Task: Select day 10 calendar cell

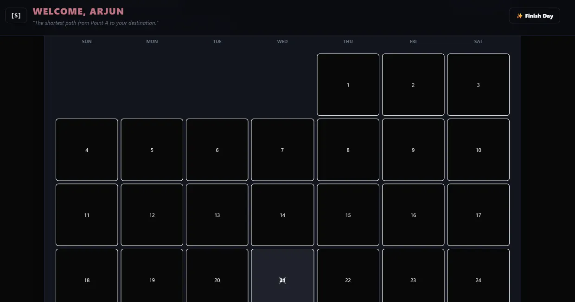Action: (479, 150)
